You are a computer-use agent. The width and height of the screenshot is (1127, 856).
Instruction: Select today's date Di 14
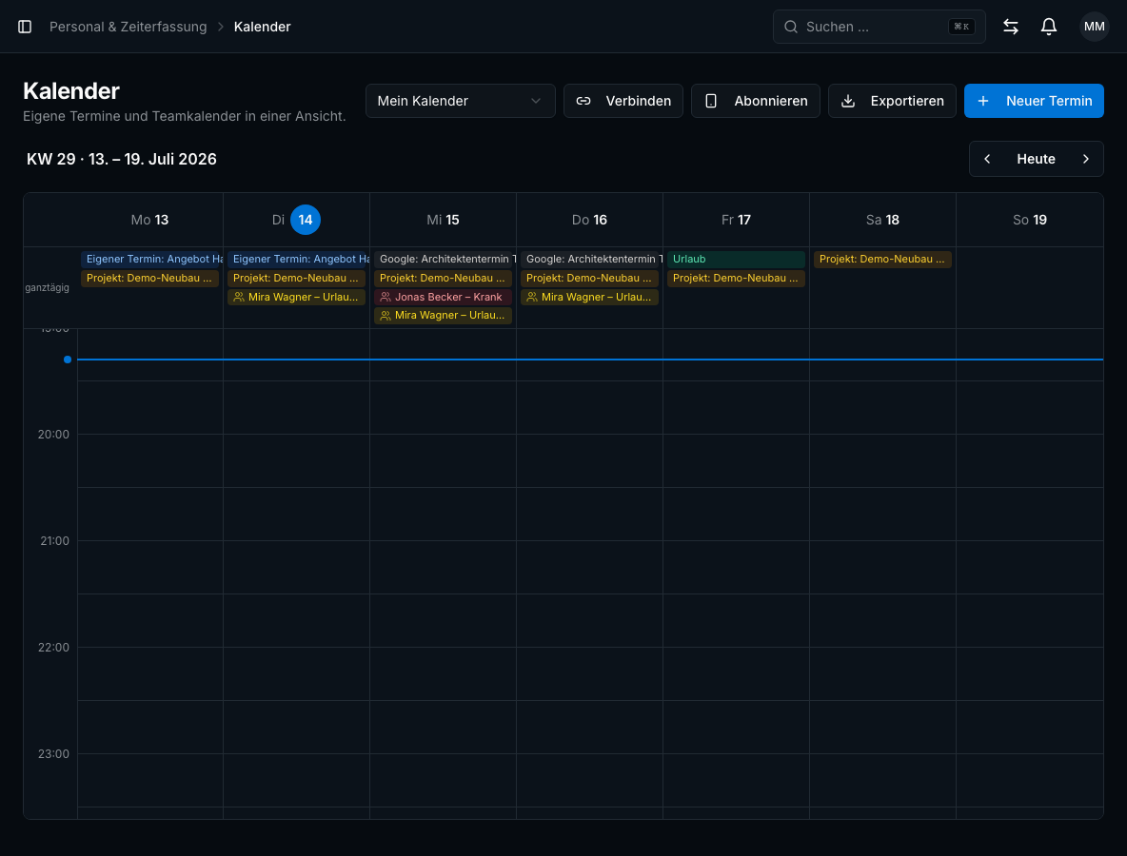306,220
